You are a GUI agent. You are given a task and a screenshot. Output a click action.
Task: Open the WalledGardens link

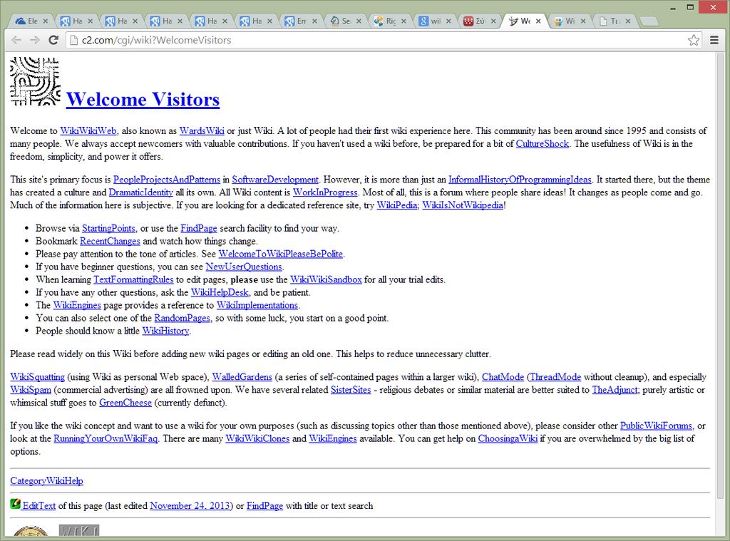(242, 377)
